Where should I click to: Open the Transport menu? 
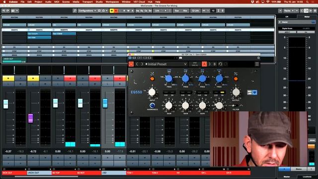(87, 2)
